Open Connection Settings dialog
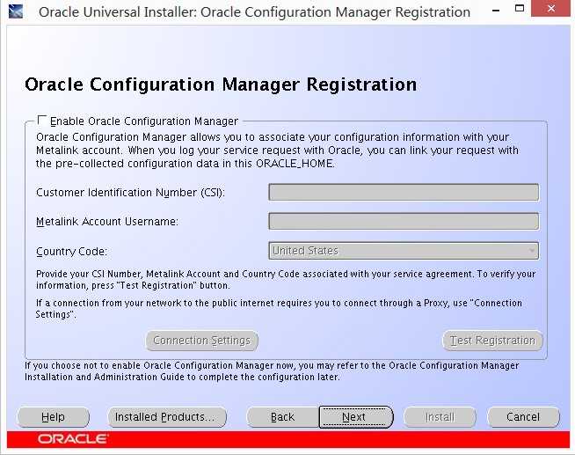 202,341
